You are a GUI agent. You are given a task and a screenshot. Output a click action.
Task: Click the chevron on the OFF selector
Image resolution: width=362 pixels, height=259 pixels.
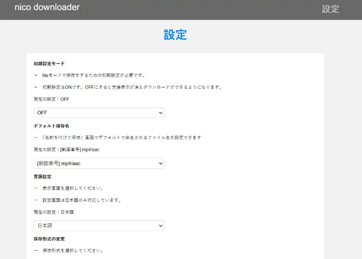coord(160,113)
